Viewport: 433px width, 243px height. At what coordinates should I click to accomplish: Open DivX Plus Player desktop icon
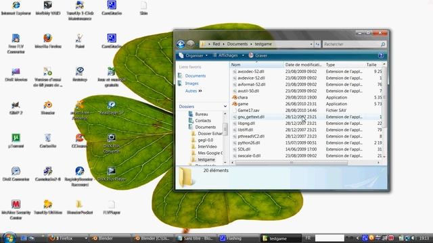(112, 173)
